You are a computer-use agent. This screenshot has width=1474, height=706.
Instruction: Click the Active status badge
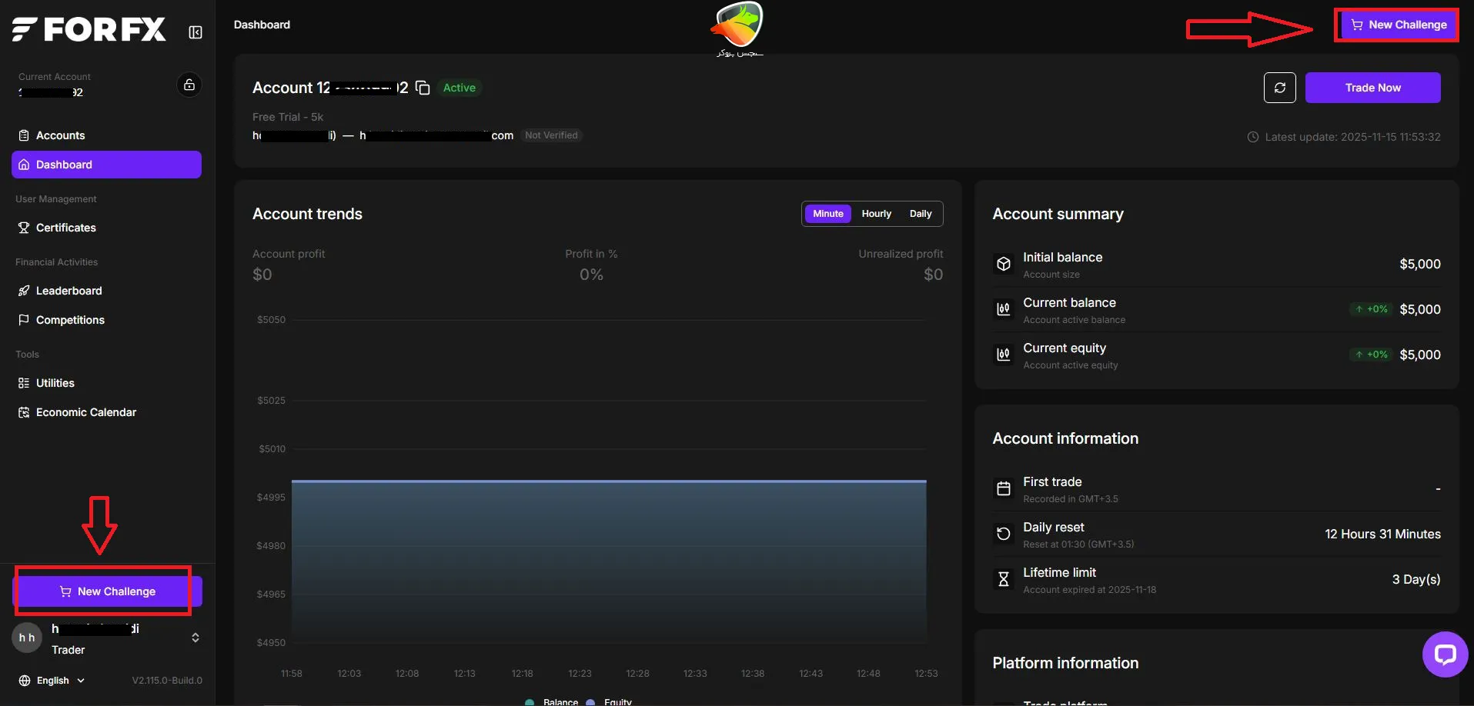click(x=459, y=87)
